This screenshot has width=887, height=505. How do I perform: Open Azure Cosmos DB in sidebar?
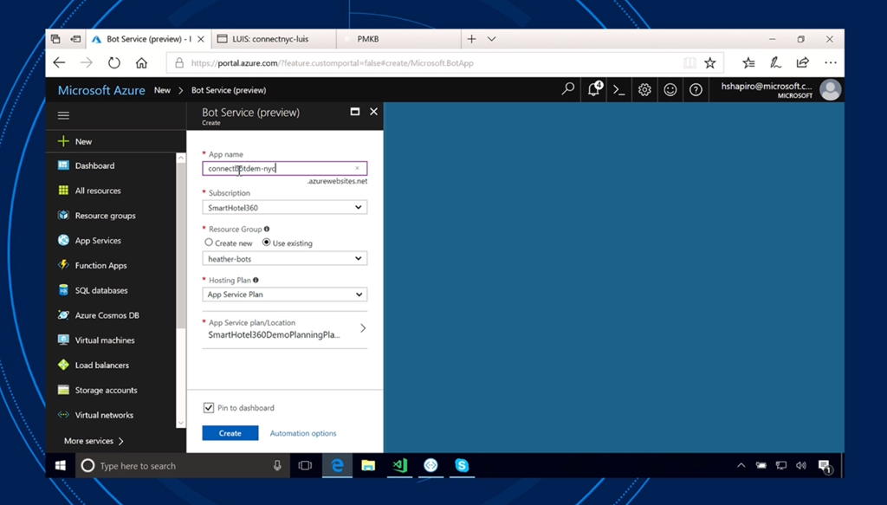click(x=107, y=315)
